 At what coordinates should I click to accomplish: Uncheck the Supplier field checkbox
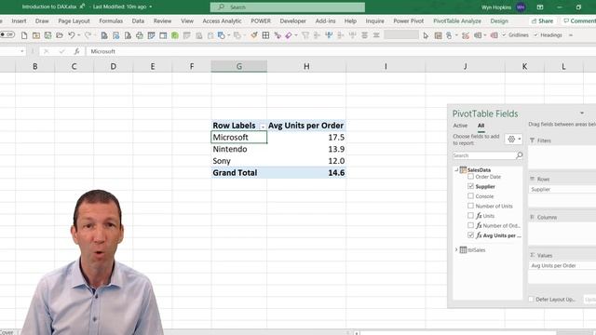pyautogui.click(x=470, y=186)
